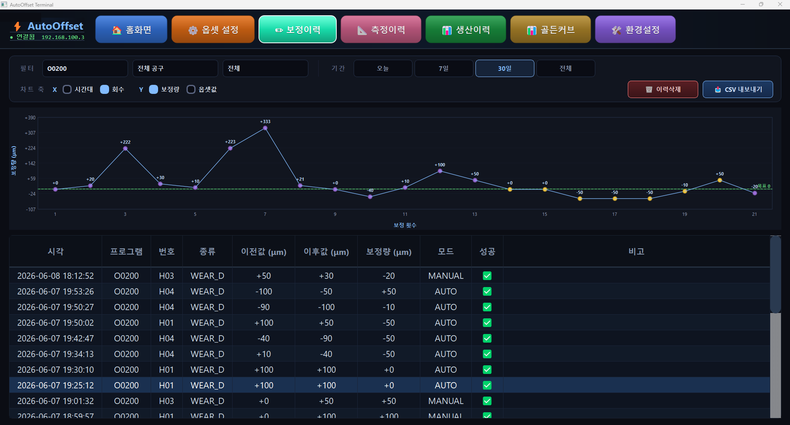The height and width of the screenshot is (425, 790).
Task: Select row 2026-06-07 19:42:47
Action: tap(389, 339)
